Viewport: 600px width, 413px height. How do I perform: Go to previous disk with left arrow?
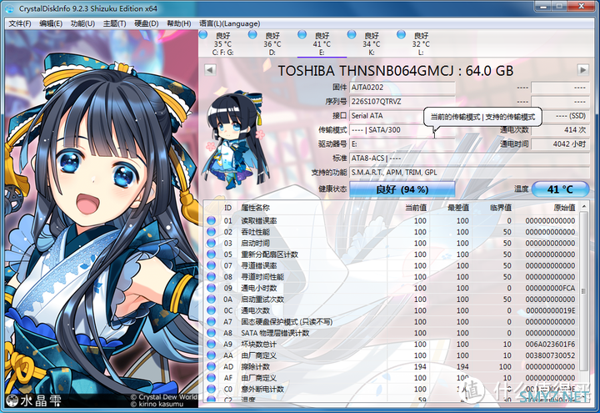point(210,70)
